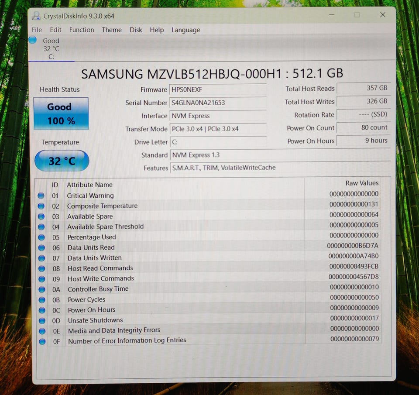Image resolution: width=419 pixels, height=395 pixels.
Task: Click the Features field S.M.A.R.T., TRIM
Action: coord(280,168)
